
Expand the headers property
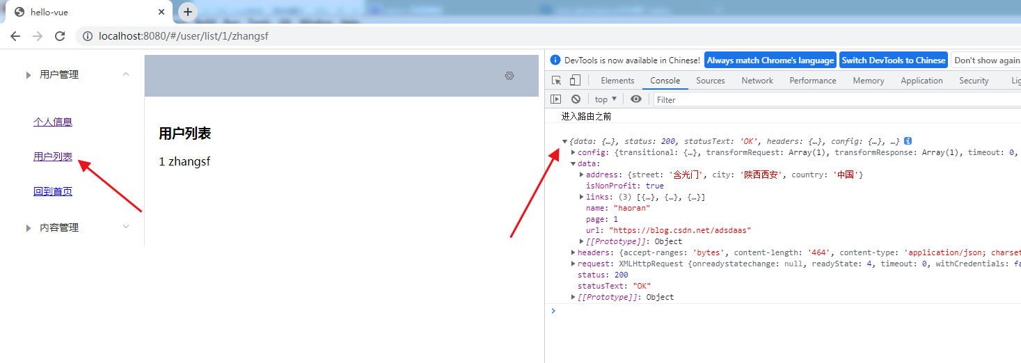pyautogui.click(x=573, y=252)
